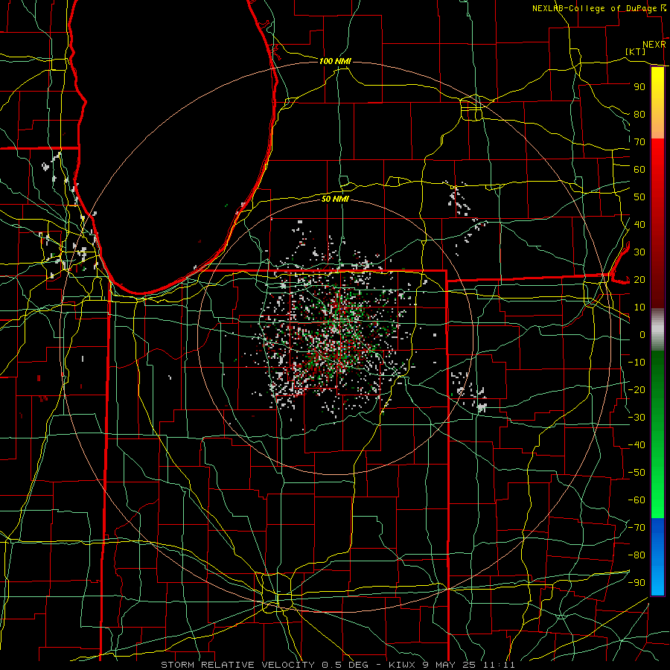Click the 9 MAY 25 date text
670x670 pixels.
tap(450, 665)
